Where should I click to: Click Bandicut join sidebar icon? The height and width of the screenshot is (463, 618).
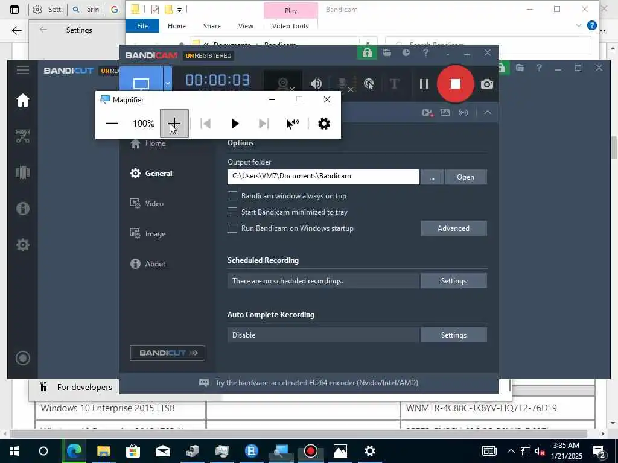click(x=23, y=172)
